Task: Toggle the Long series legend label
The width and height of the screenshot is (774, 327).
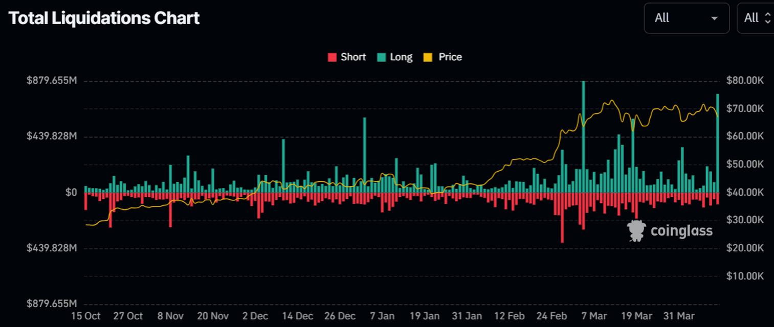Action: pyautogui.click(x=401, y=57)
